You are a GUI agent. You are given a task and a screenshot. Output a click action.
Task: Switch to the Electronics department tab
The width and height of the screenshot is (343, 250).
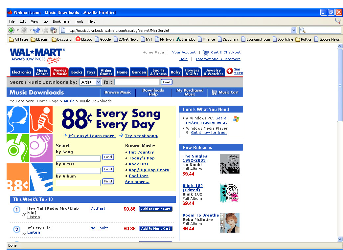tap(21, 72)
